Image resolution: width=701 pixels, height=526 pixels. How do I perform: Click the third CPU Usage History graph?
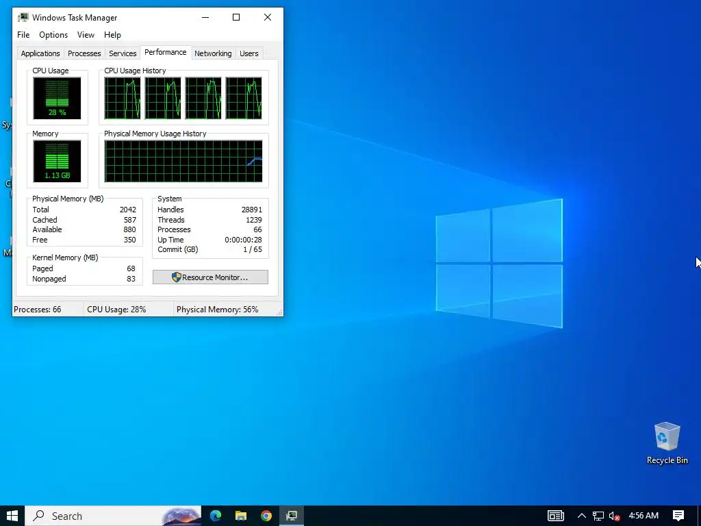click(x=203, y=98)
